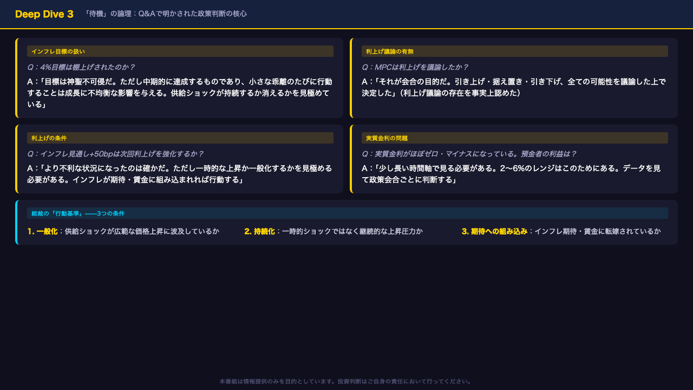The image size is (693, 390).
Task: Select the インフレ目標の扱い label
Action: point(180,51)
